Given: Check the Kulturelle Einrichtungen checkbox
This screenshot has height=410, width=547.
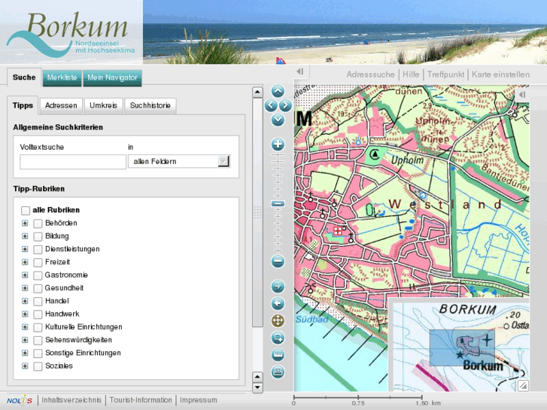Looking at the screenshot, I should [38, 327].
